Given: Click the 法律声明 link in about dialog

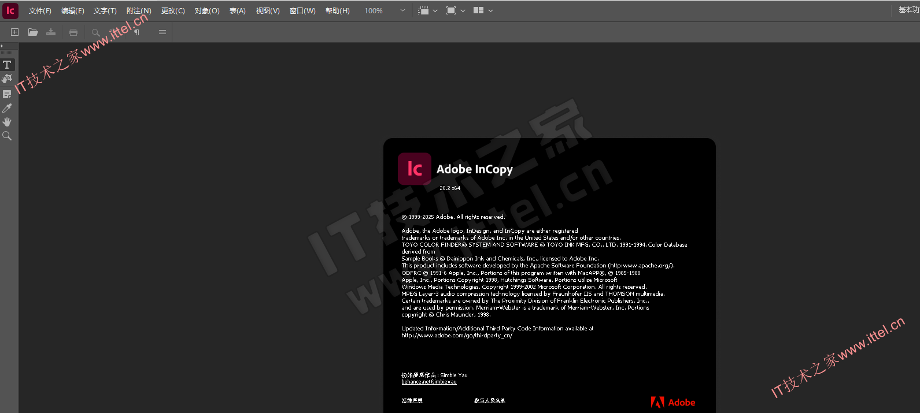Looking at the screenshot, I should coord(412,400).
